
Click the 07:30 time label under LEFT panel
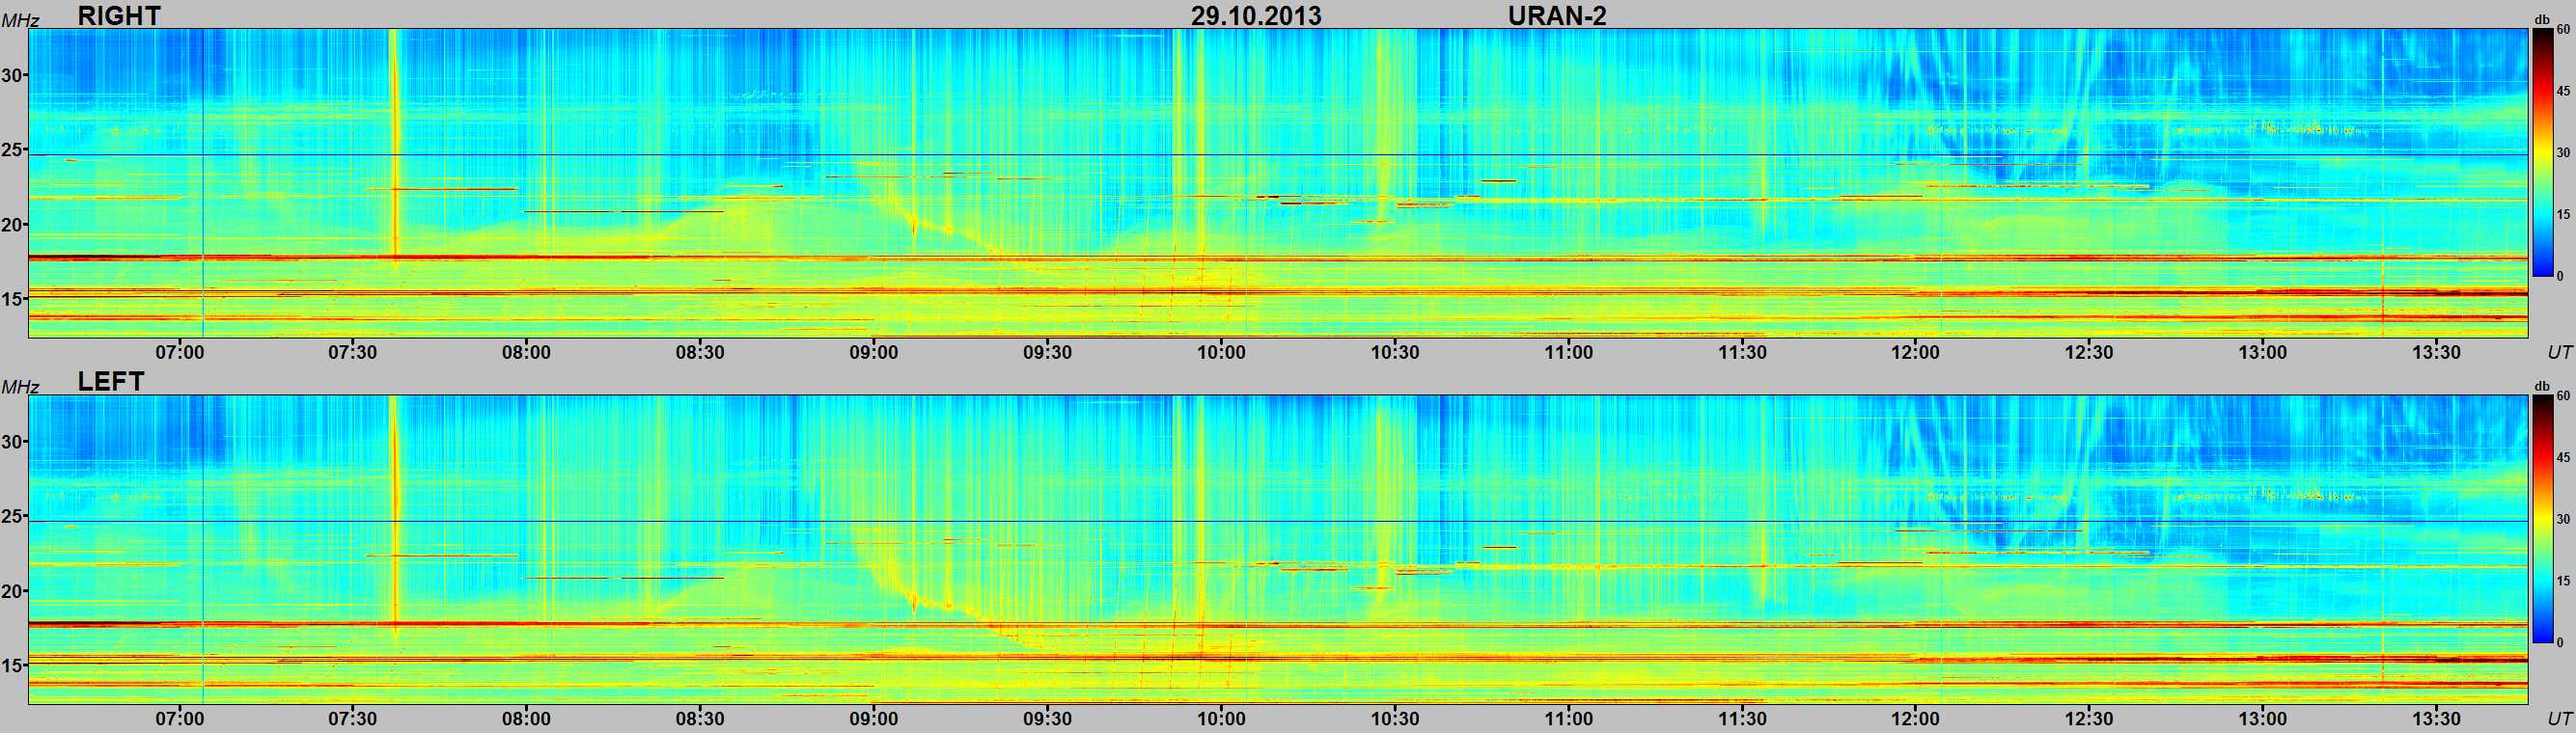(x=353, y=718)
